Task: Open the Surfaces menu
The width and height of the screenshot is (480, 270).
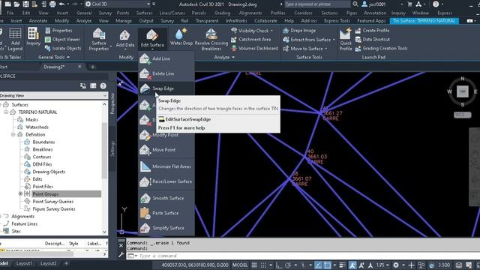Action: (144, 13)
